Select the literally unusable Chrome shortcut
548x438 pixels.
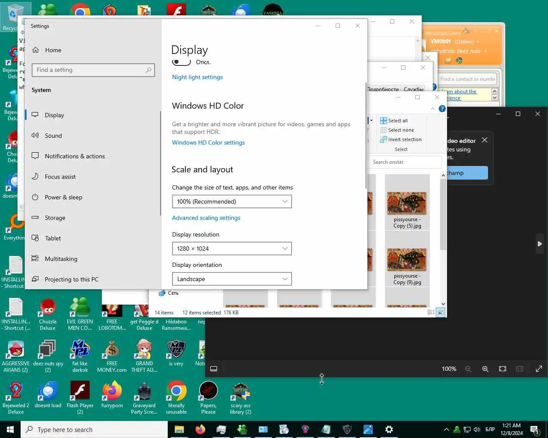pos(176,397)
